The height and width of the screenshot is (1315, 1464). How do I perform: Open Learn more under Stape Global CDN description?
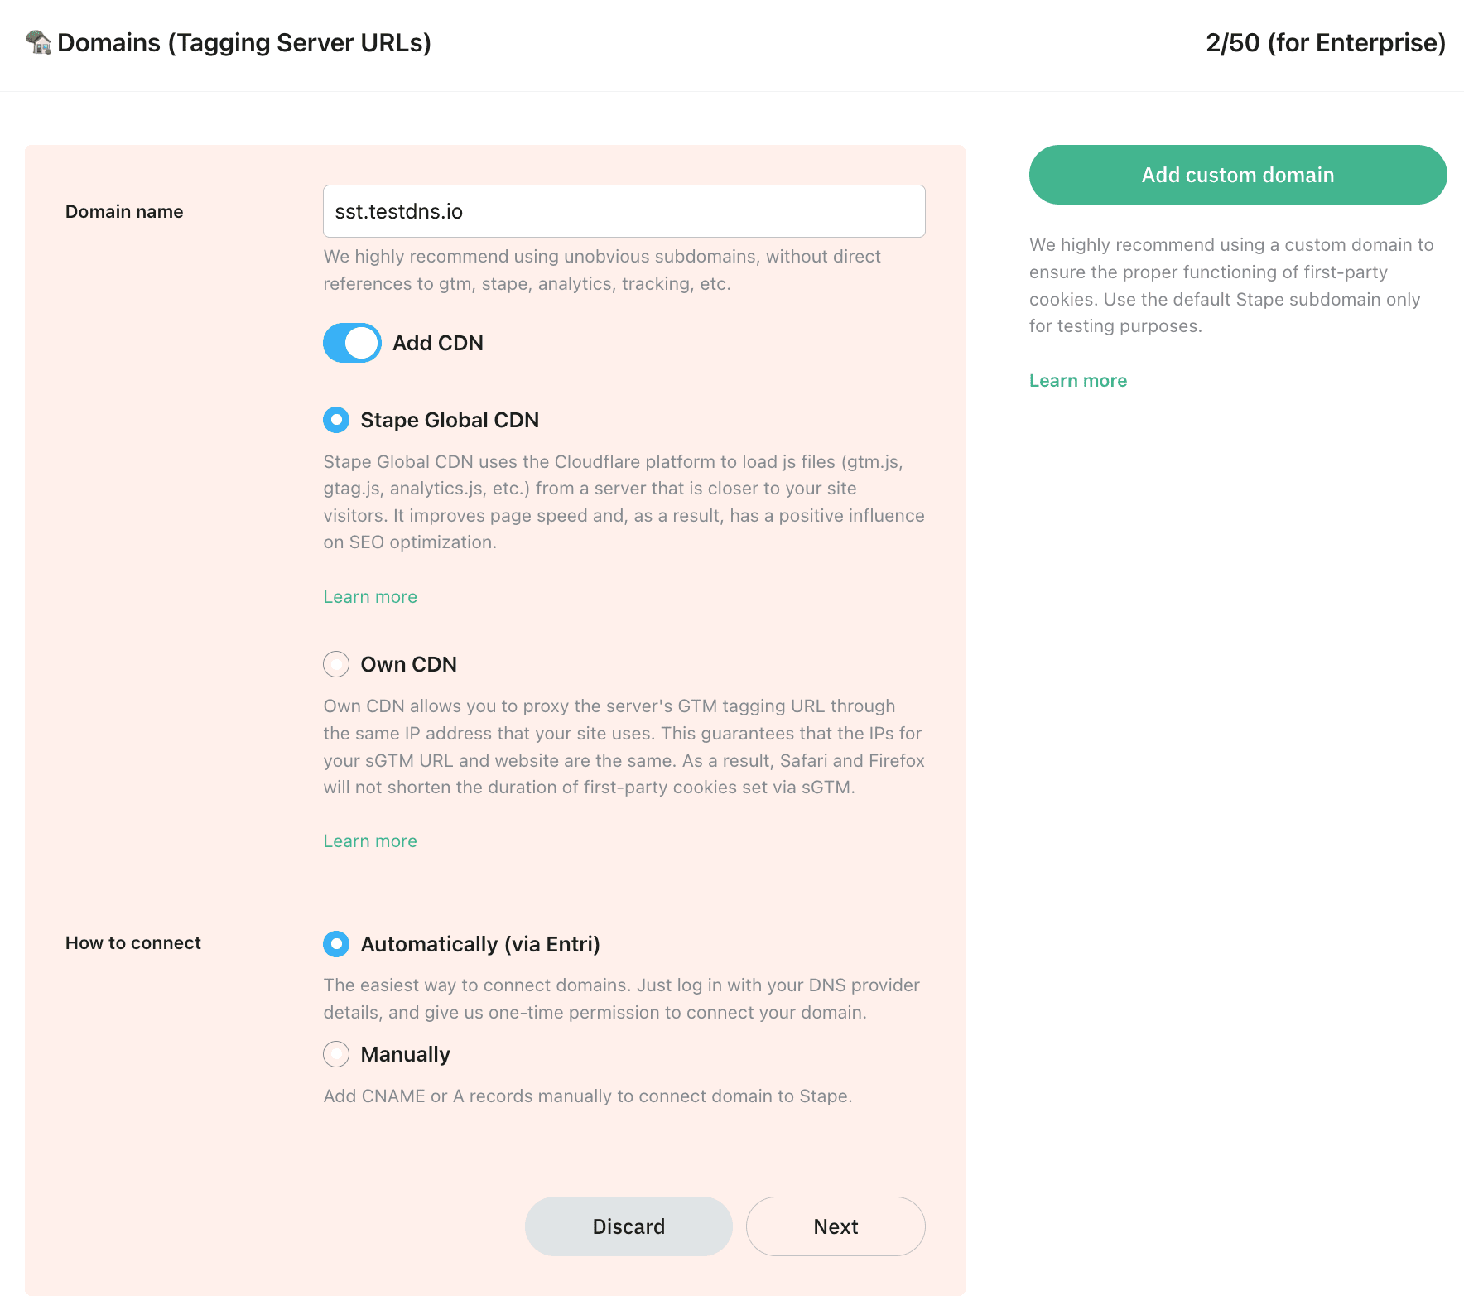click(x=369, y=596)
